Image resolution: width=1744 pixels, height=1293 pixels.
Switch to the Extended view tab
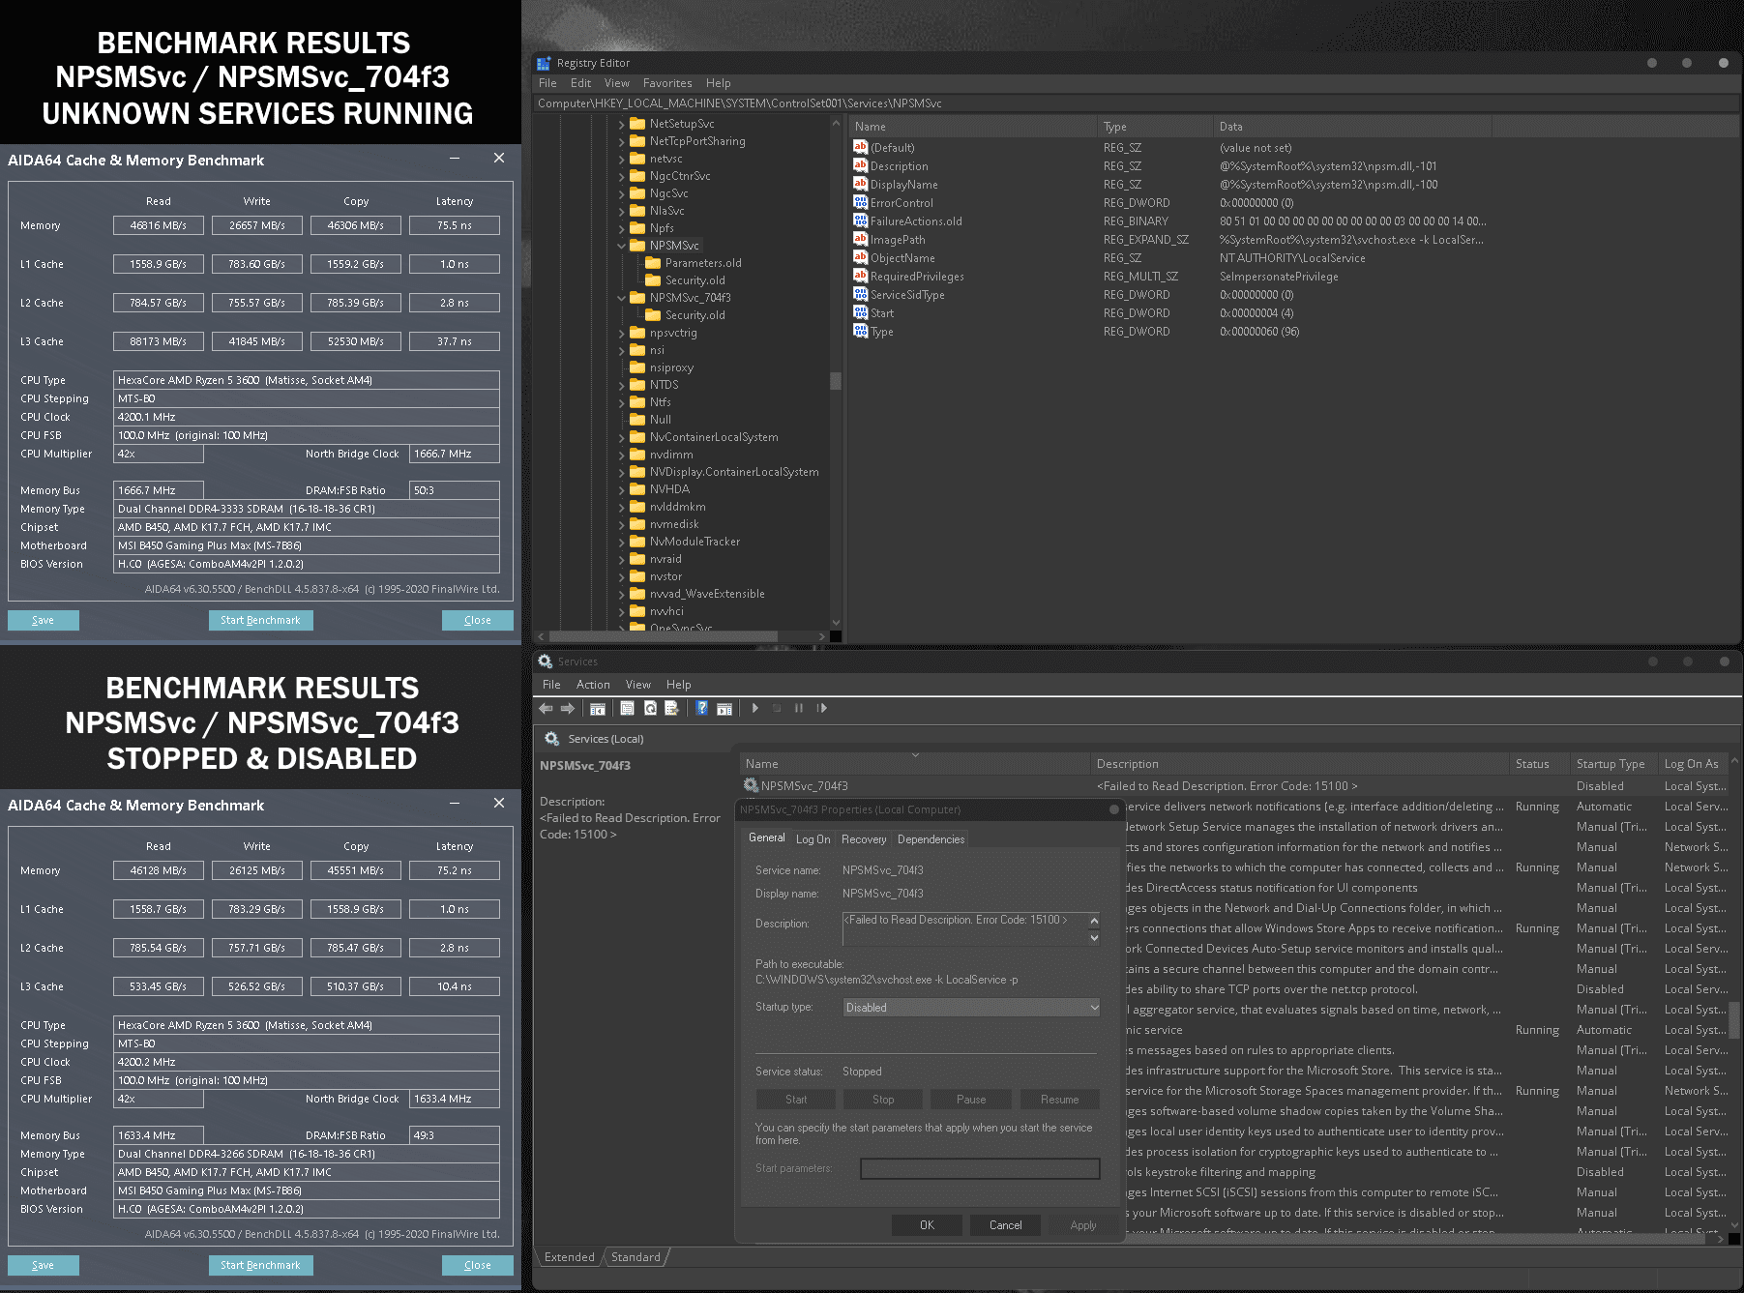570,1257
